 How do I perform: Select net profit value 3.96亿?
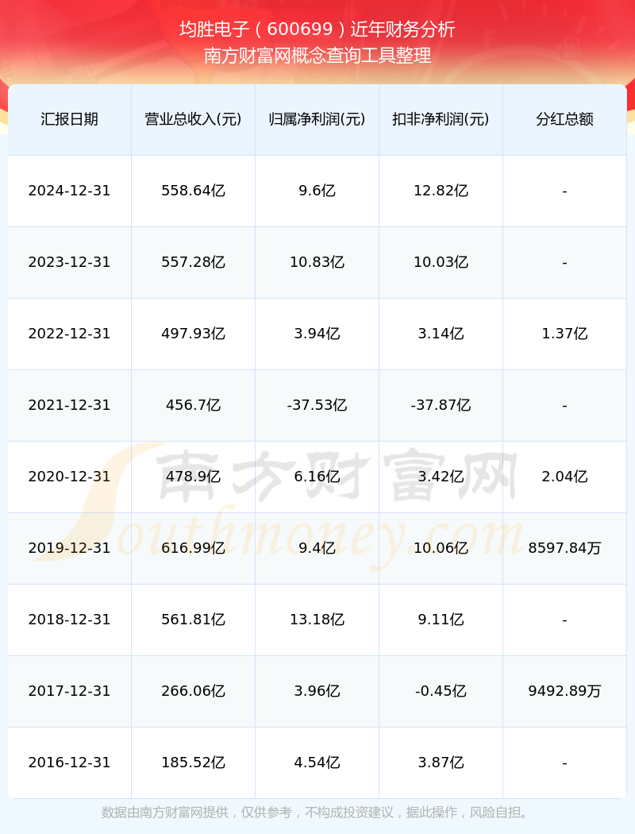(317, 691)
